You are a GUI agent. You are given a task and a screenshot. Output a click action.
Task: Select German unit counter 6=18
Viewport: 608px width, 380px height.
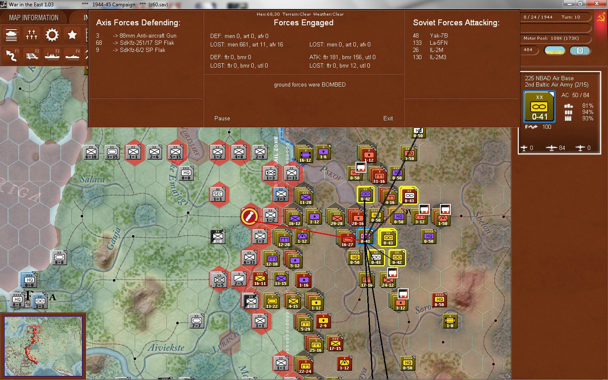91,152
